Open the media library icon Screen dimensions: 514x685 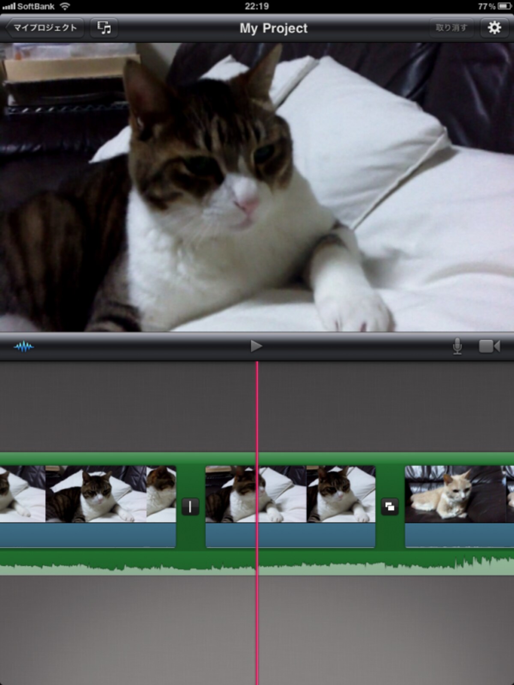[104, 28]
